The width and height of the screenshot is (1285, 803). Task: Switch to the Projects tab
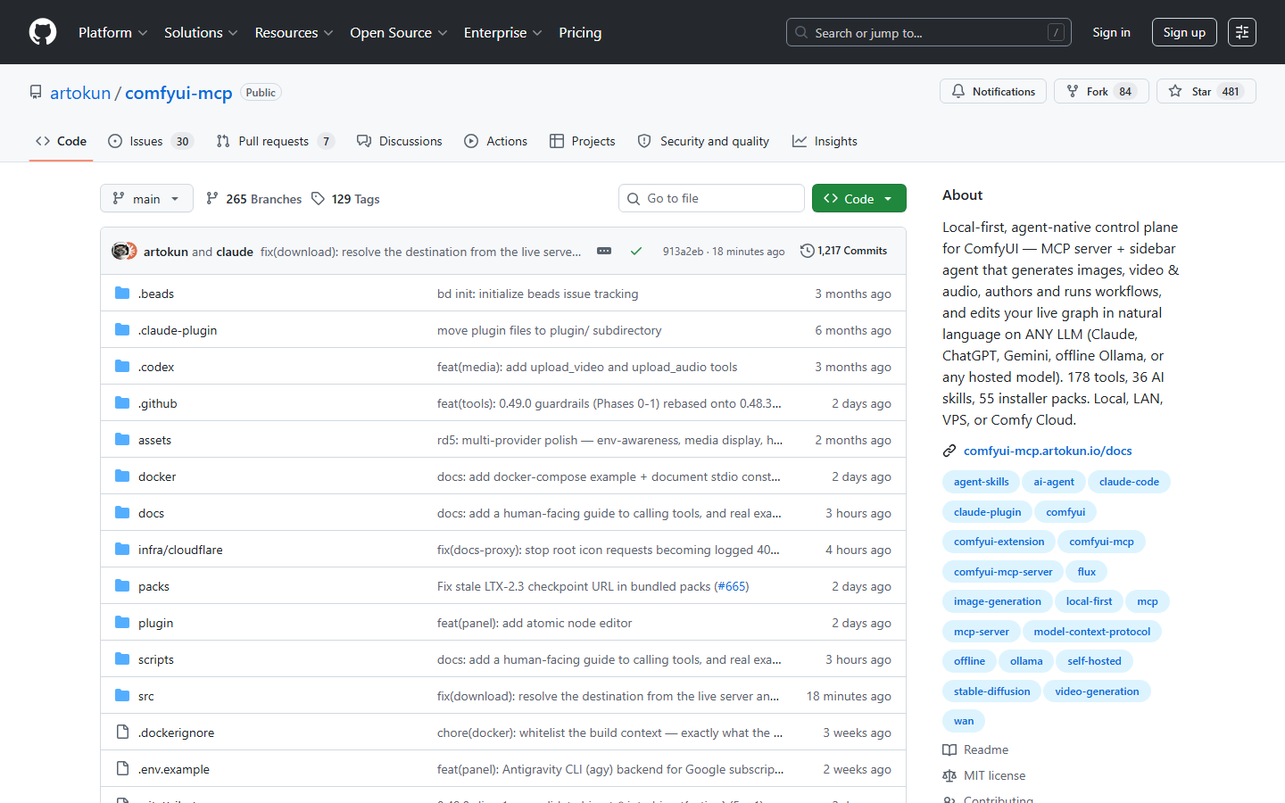pos(582,141)
